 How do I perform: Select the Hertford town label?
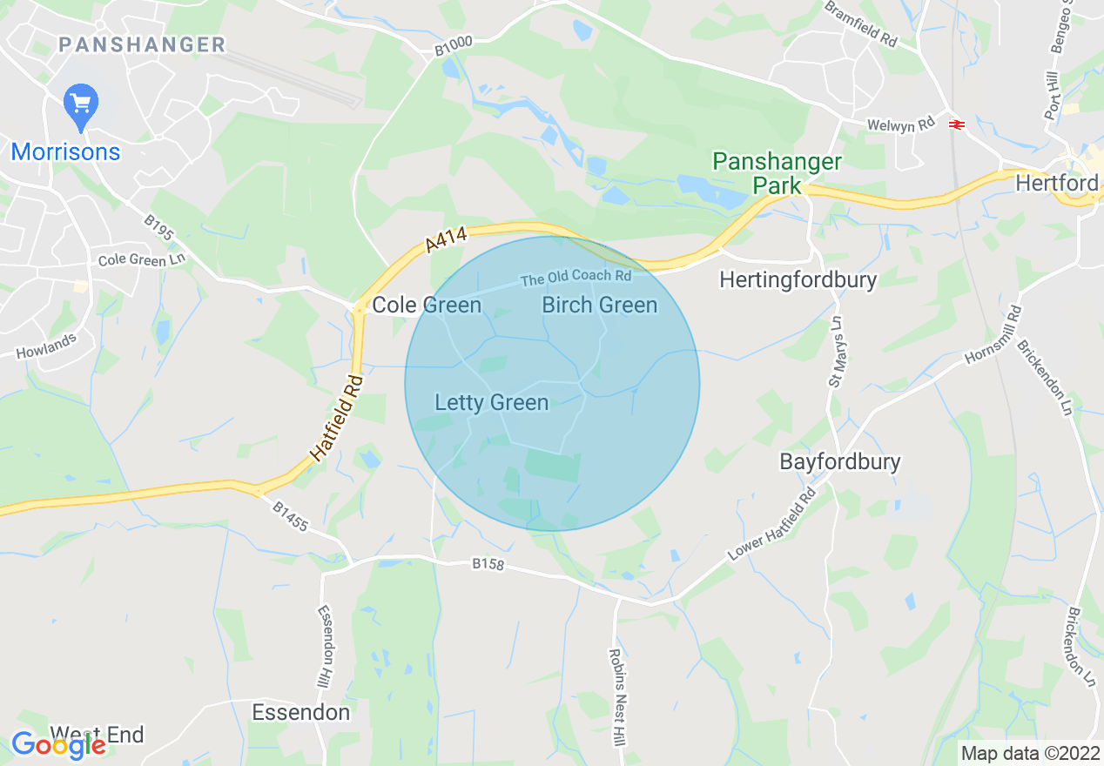1057,184
